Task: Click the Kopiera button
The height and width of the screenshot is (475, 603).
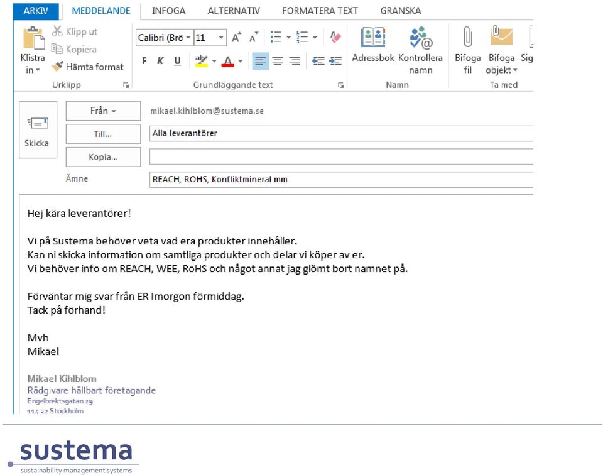Action: click(74, 49)
